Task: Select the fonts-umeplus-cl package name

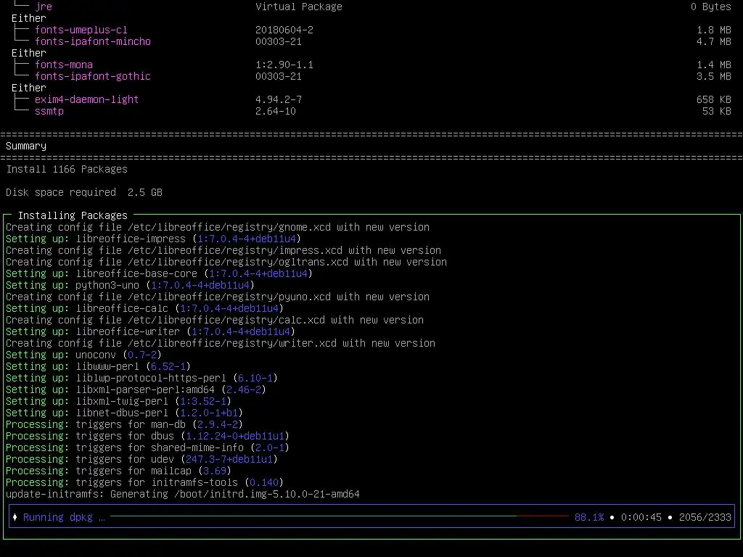Action: coord(81,30)
